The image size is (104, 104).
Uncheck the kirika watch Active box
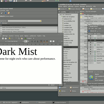90,45
